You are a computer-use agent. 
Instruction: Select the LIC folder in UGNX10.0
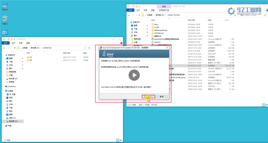point(29,57)
